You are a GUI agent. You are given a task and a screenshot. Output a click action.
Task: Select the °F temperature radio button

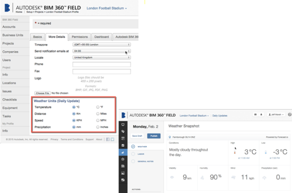[97, 107]
